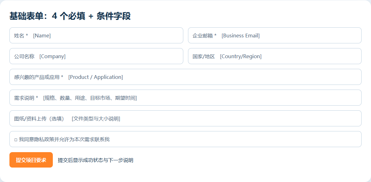Click the text 提交后显示成功状态与下一步说明
371x182 pixels.
point(96,160)
